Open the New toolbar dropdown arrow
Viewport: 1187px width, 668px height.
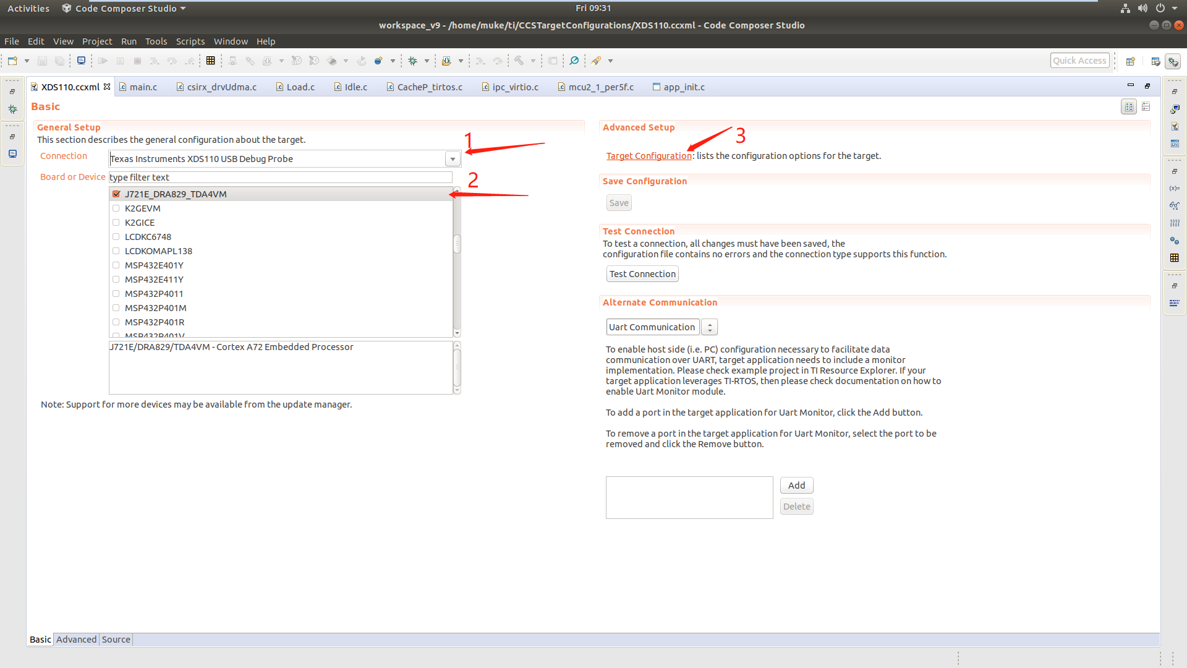(x=27, y=61)
